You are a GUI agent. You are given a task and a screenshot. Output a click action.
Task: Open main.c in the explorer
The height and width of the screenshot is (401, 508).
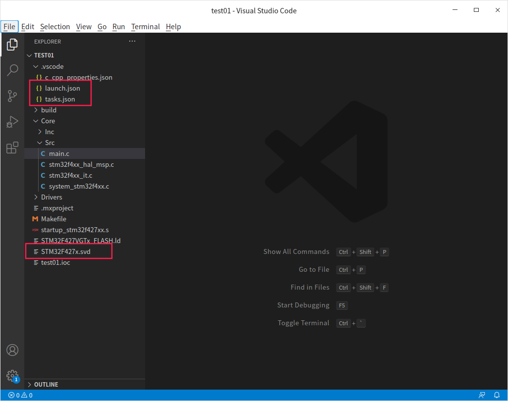(x=85, y=153)
